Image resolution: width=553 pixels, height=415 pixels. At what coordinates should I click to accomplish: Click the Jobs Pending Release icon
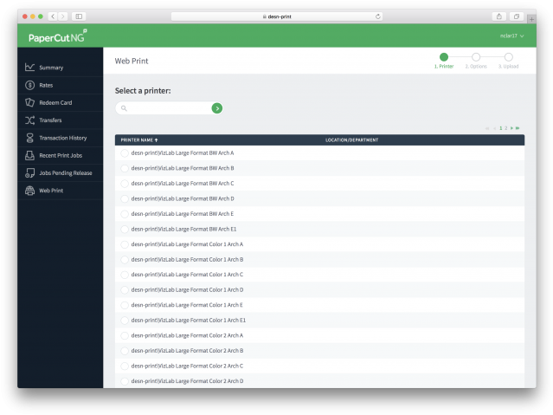(x=30, y=172)
